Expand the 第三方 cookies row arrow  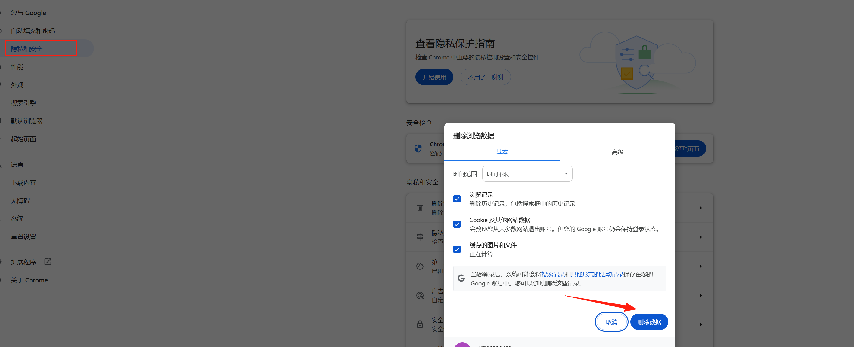coord(701,266)
